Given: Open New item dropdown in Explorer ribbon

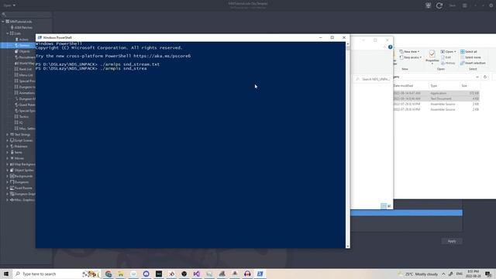Looking at the screenshot, I should pyautogui.click(x=410, y=52).
